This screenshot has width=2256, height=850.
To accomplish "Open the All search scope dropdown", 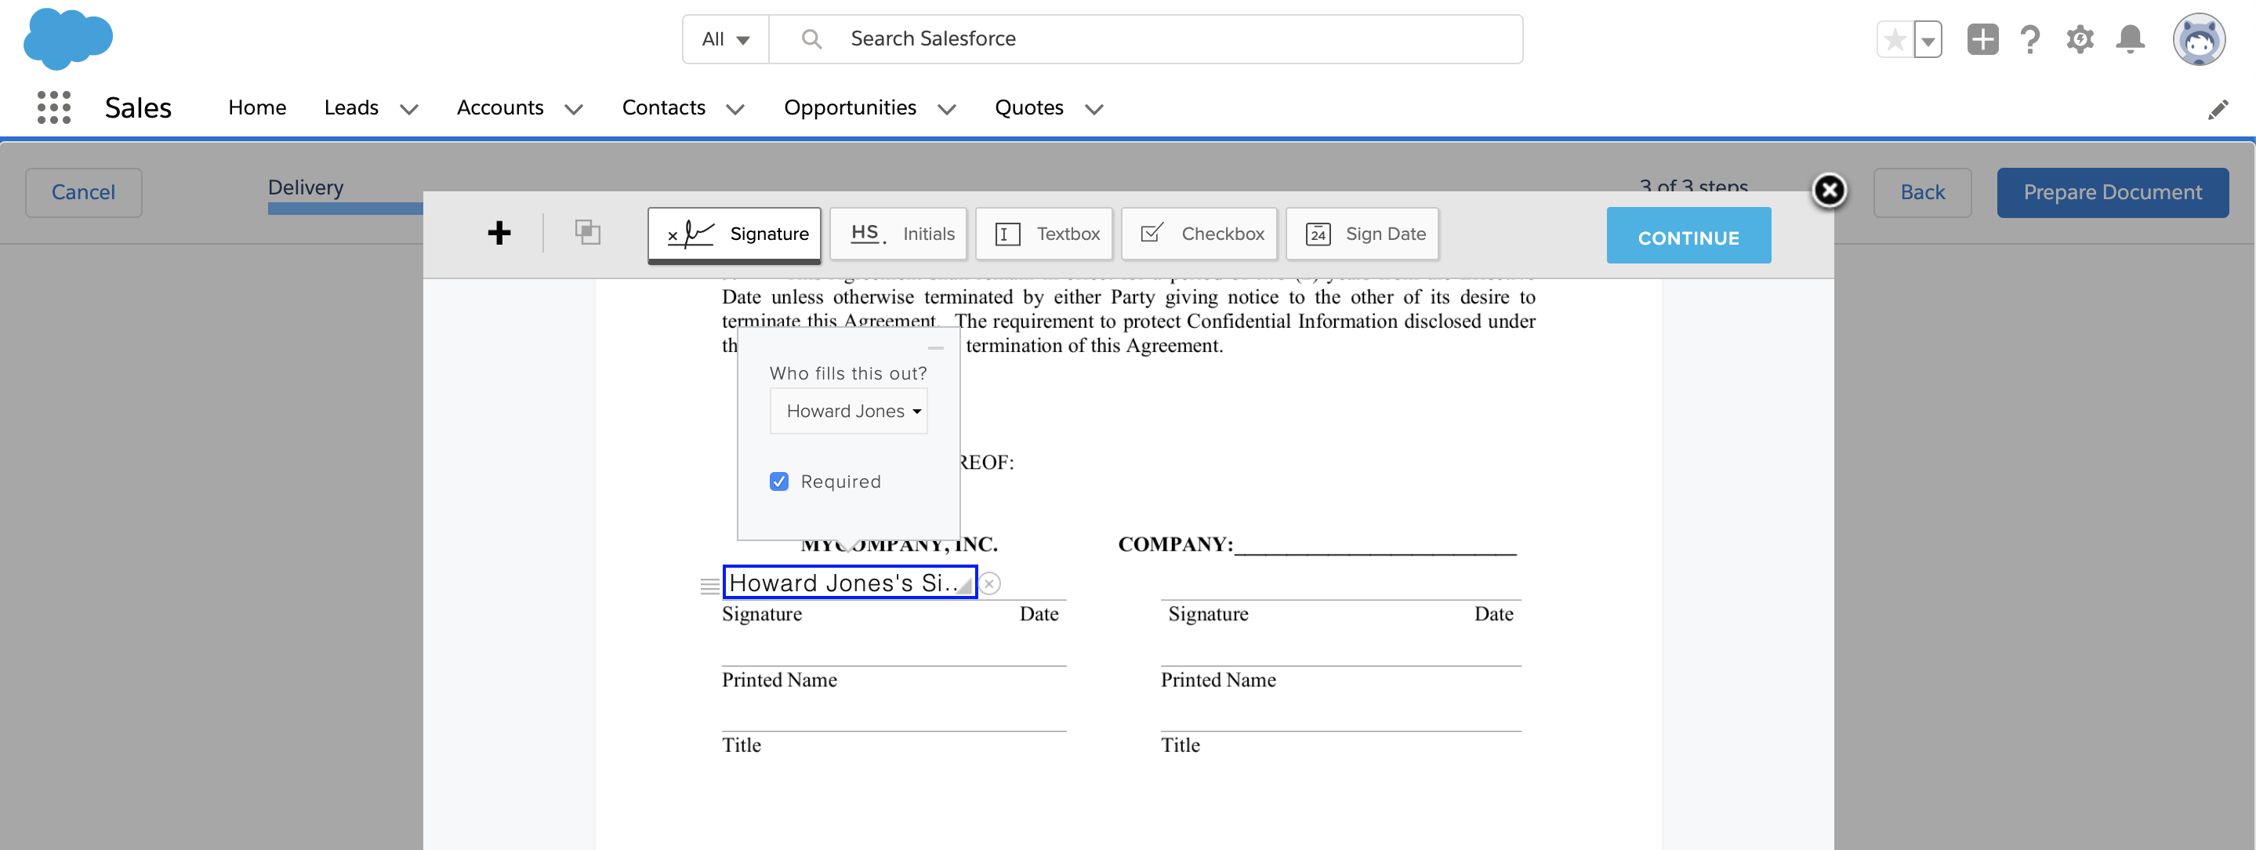I will pyautogui.click(x=725, y=39).
